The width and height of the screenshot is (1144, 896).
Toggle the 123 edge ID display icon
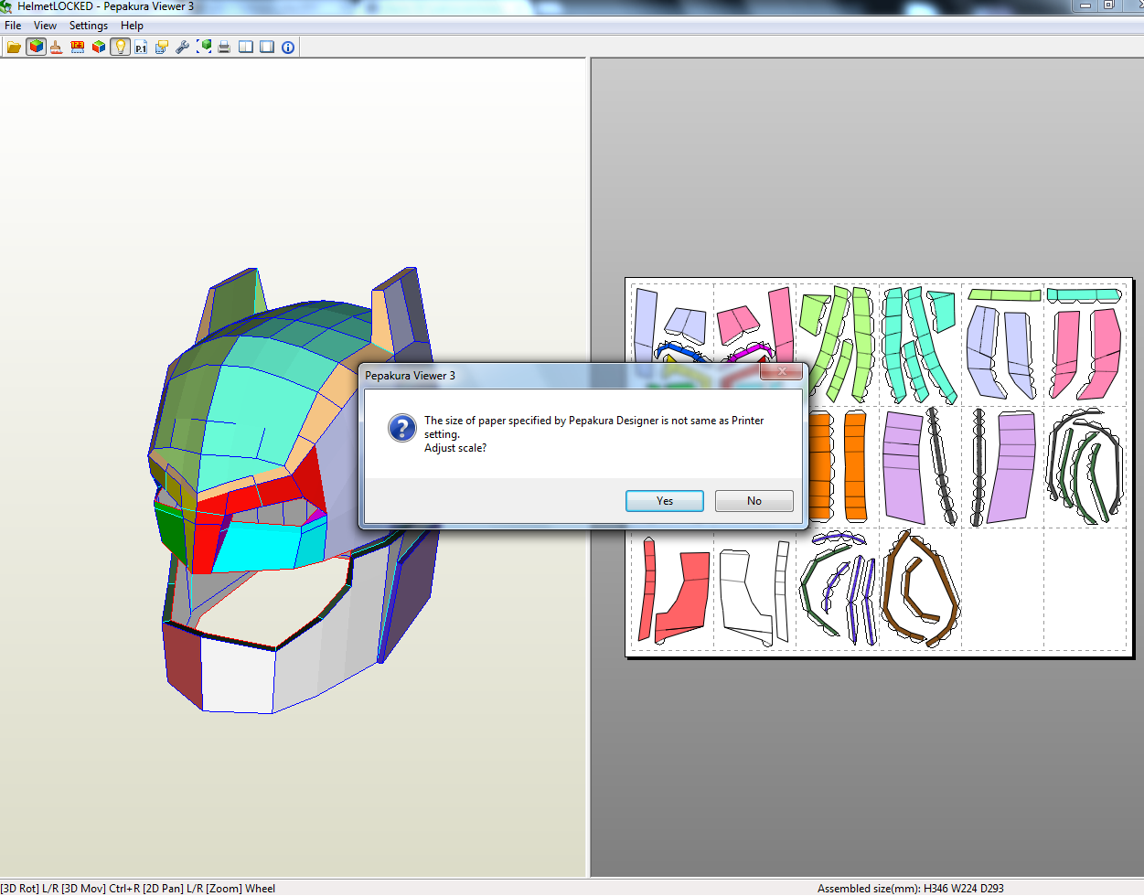pyautogui.click(x=78, y=47)
